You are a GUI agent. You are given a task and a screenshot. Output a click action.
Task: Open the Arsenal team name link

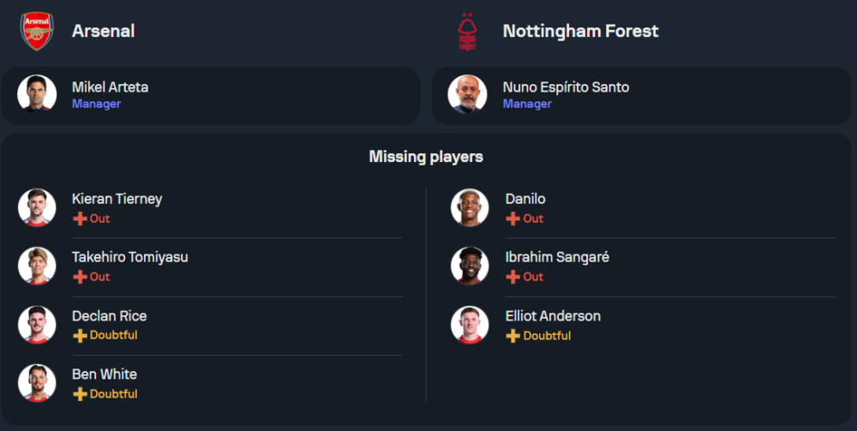point(103,31)
